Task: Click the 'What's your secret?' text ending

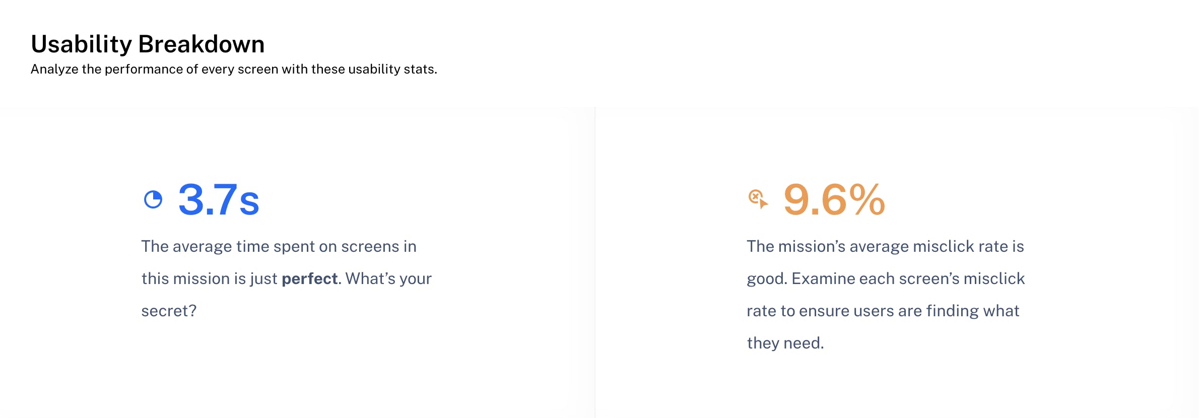Action: coord(287,295)
